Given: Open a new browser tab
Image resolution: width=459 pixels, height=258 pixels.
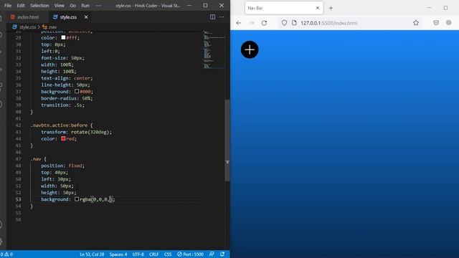Looking at the screenshot, I should [x=331, y=8].
